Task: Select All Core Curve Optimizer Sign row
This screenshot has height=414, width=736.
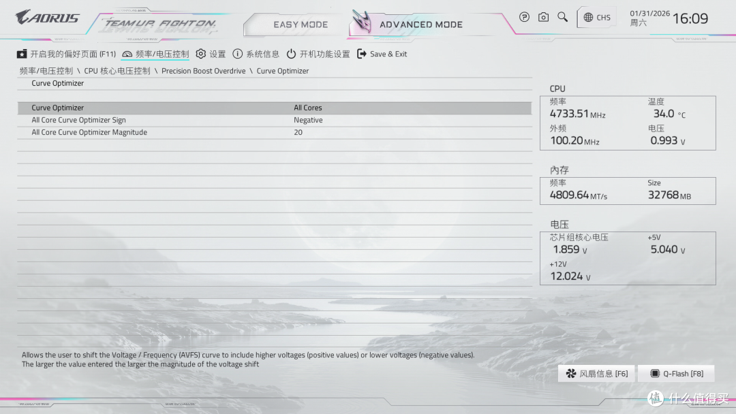Action: pyautogui.click(x=275, y=120)
